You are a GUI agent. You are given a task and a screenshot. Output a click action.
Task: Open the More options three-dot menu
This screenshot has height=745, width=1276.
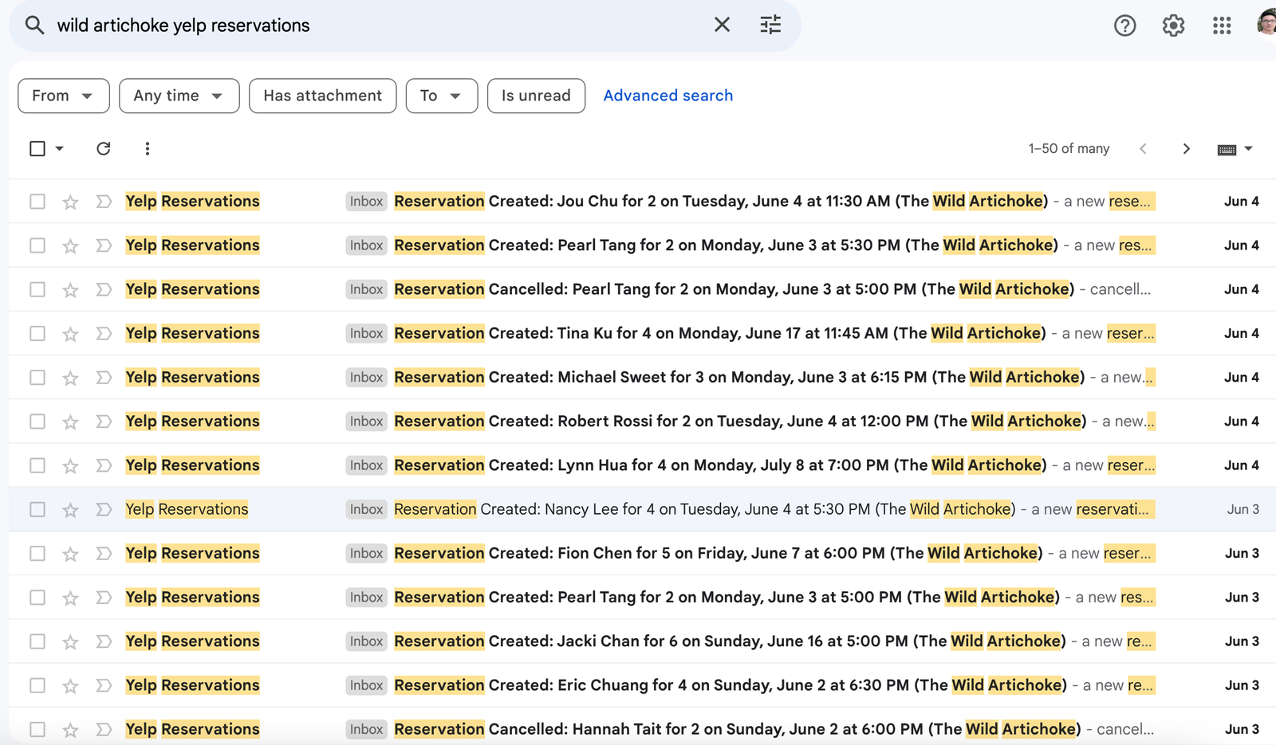click(x=147, y=148)
